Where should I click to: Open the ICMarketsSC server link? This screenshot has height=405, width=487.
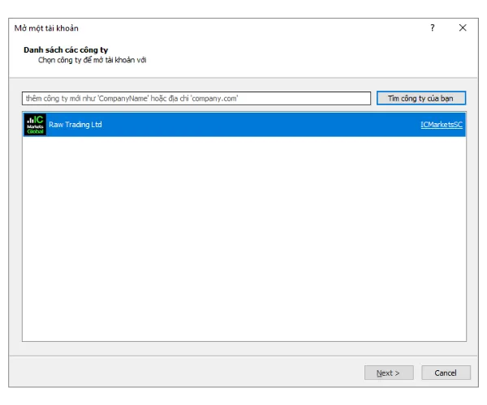441,125
